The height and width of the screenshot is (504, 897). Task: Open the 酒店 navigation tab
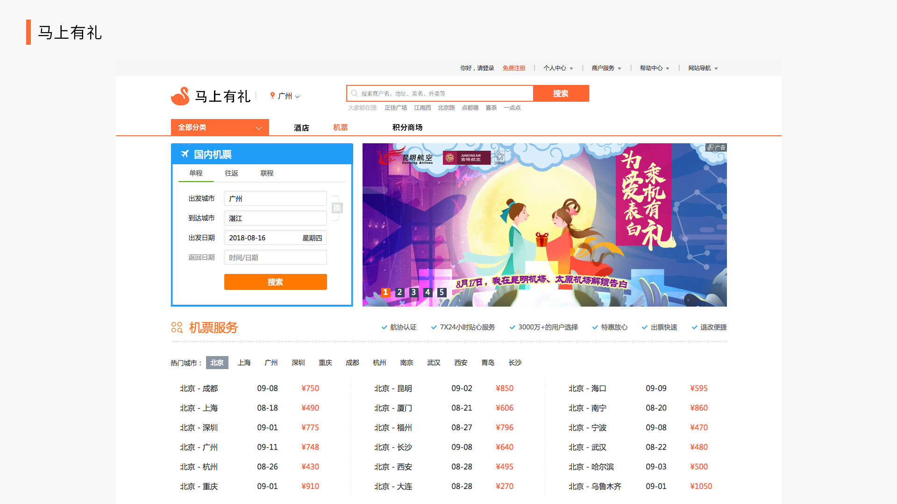(x=301, y=128)
